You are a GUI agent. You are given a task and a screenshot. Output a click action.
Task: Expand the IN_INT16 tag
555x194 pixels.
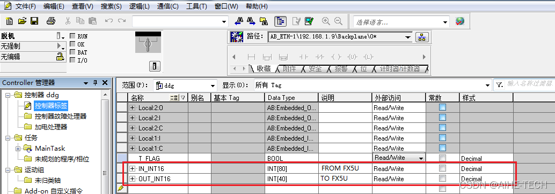pyautogui.click(x=133, y=168)
